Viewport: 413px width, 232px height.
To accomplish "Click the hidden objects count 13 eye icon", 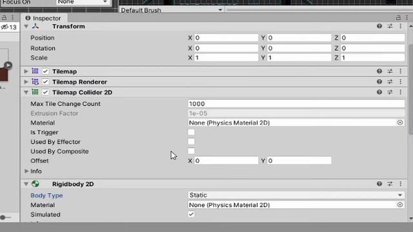I will tap(5, 27).
